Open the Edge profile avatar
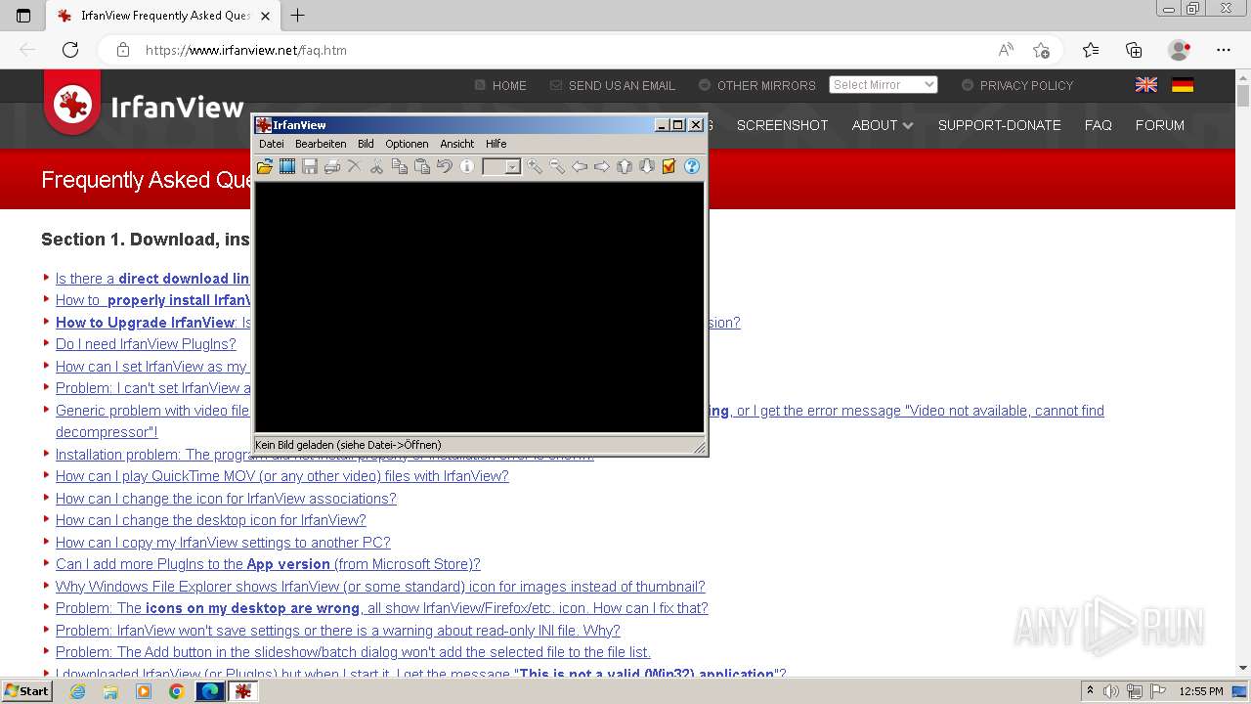The height and width of the screenshot is (704, 1251). coord(1180,50)
